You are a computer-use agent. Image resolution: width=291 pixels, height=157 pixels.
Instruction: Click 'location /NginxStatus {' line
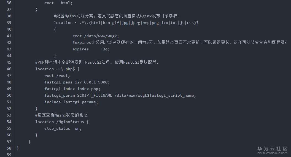62,122
